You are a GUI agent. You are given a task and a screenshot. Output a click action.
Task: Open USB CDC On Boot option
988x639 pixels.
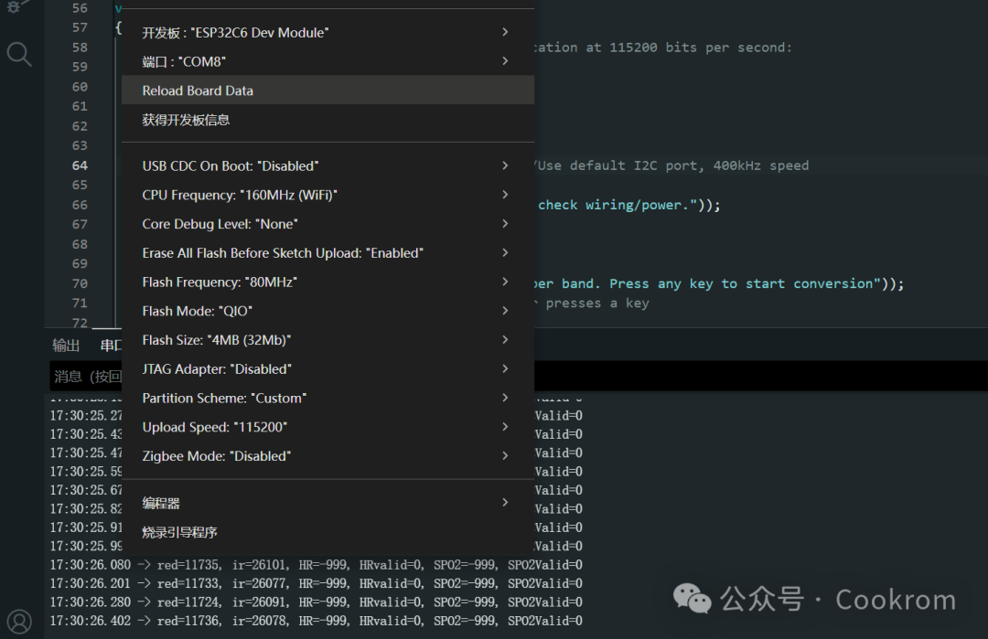(328, 165)
